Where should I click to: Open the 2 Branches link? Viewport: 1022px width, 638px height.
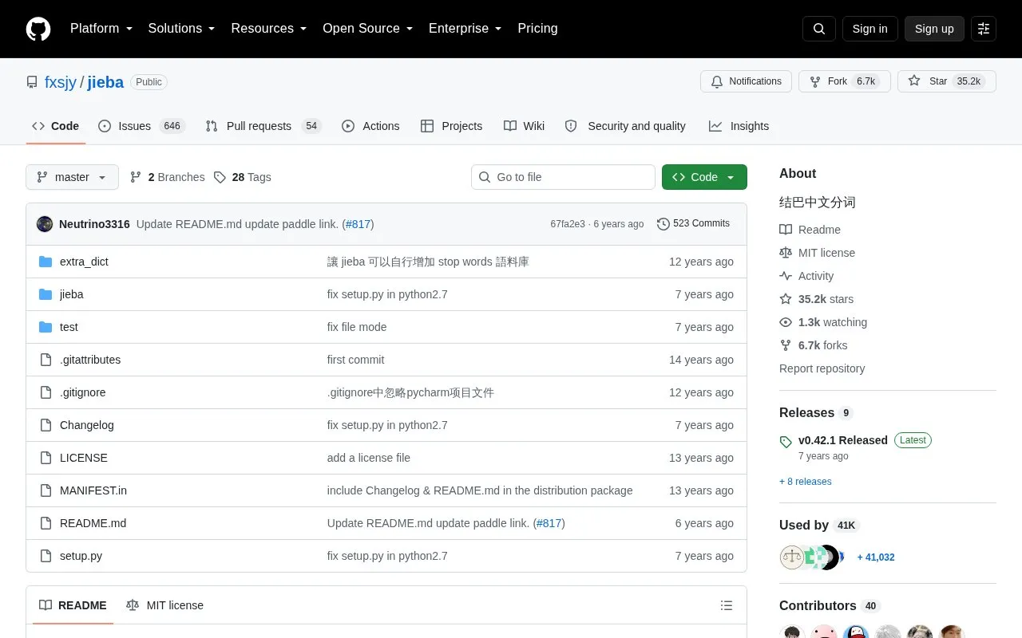coord(167,177)
